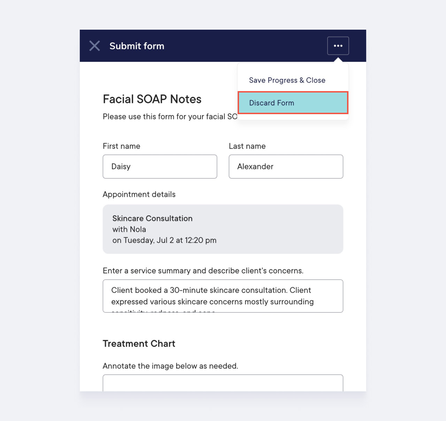446x421 pixels.
Task: Click the Skincare Consultation appointment card
Action: [223, 229]
